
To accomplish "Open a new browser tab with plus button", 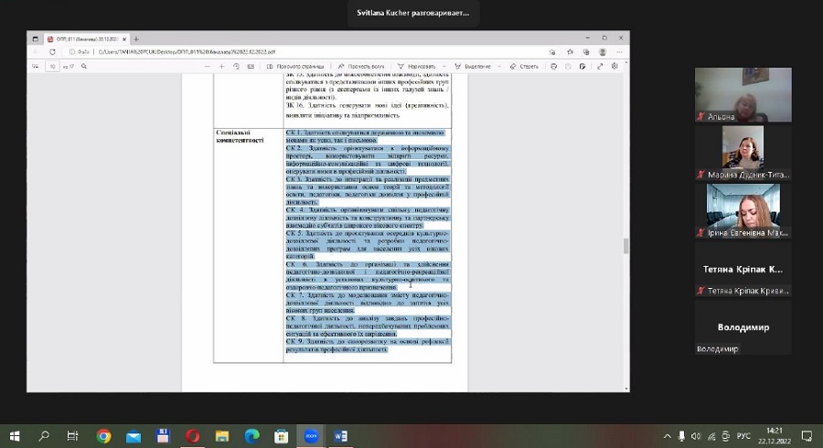I will (136, 39).
